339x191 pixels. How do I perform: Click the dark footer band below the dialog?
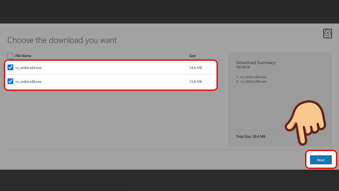point(169,180)
